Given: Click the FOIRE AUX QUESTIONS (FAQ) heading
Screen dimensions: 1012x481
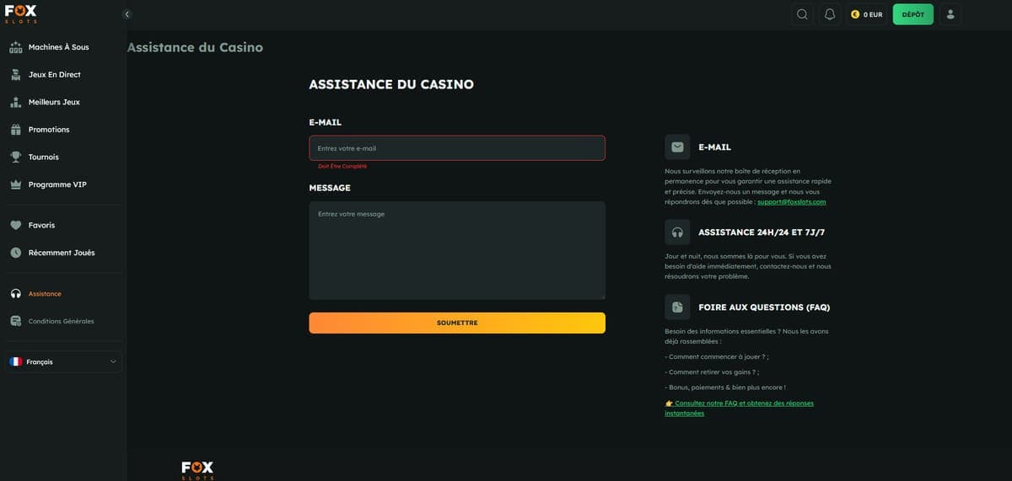Looking at the screenshot, I should point(764,307).
